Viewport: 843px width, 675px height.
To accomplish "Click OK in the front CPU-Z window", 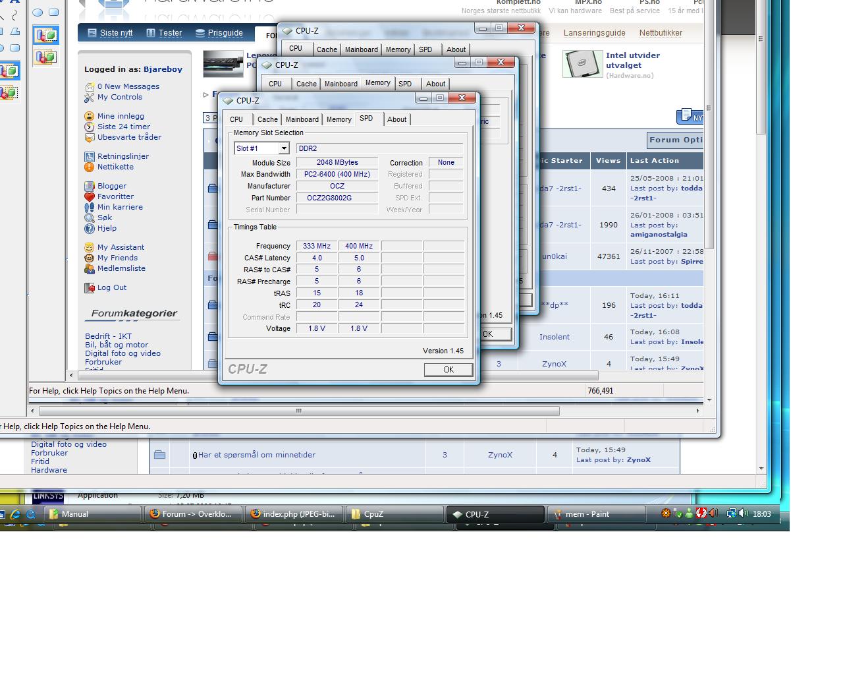I will [x=449, y=370].
